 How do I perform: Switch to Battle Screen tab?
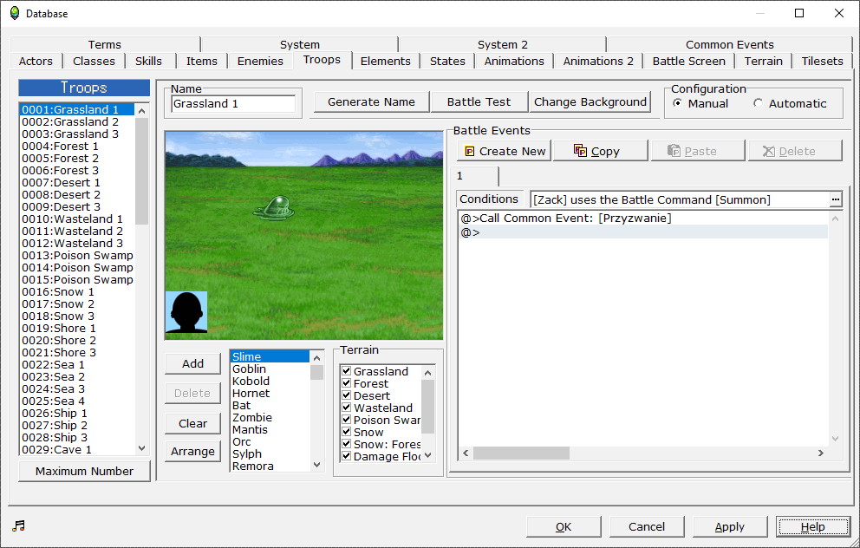pos(689,61)
